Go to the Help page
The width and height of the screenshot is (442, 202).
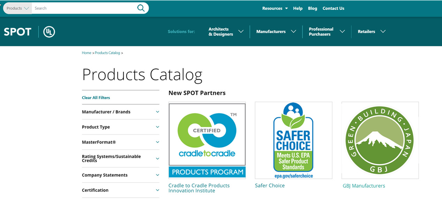pyautogui.click(x=298, y=8)
